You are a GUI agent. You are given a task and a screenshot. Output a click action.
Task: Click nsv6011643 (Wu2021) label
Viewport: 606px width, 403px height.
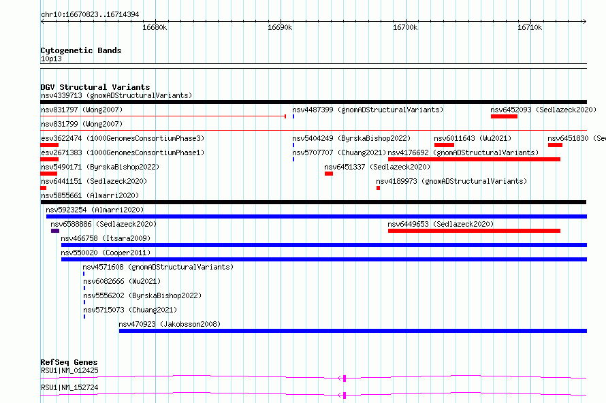click(x=473, y=138)
